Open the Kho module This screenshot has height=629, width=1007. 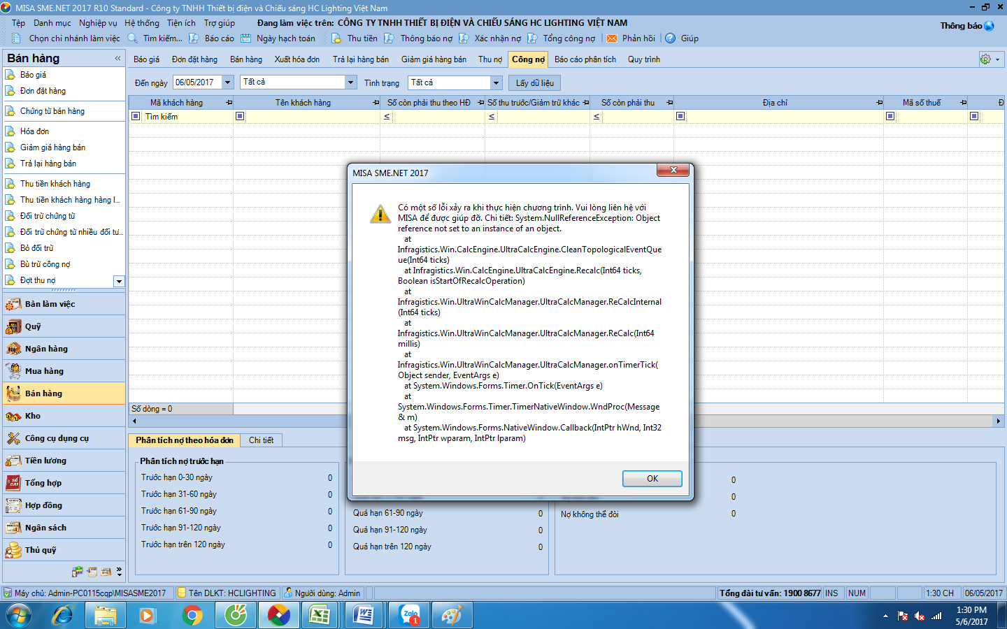tap(63, 416)
